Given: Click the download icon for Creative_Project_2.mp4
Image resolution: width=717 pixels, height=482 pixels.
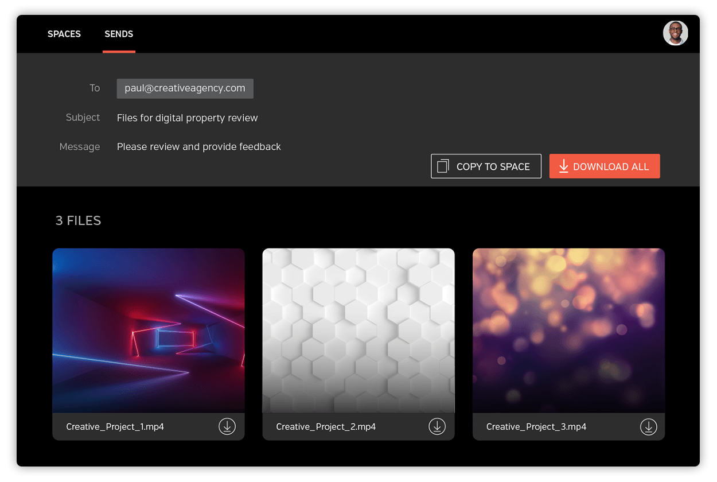Looking at the screenshot, I should pyautogui.click(x=437, y=426).
